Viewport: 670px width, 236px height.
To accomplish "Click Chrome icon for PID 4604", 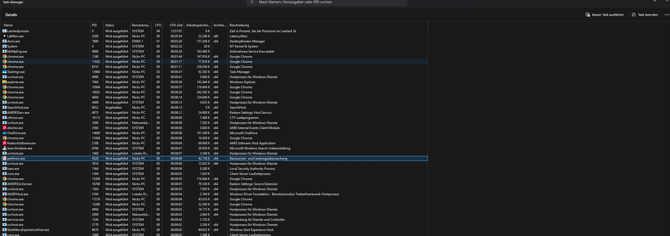I will pyautogui.click(x=5, y=97).
